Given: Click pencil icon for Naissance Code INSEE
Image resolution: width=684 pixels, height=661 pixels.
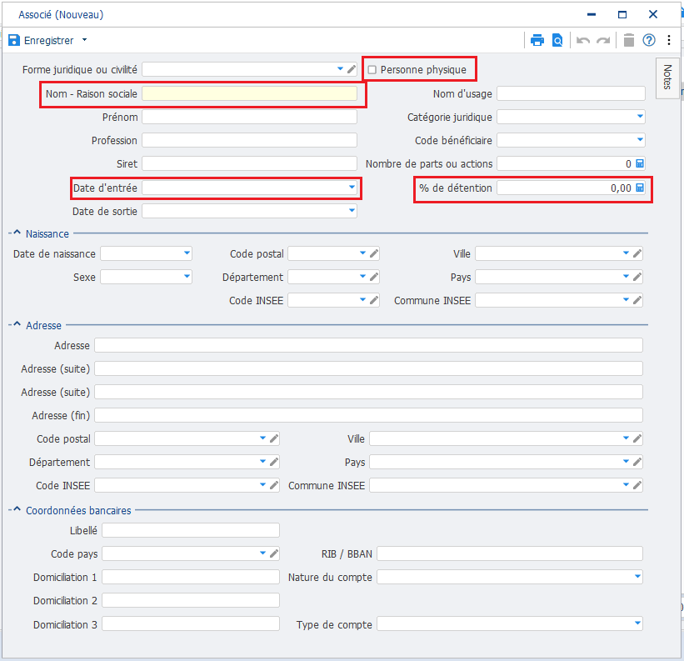Looking at the screenshot, I should pos(374,300).
